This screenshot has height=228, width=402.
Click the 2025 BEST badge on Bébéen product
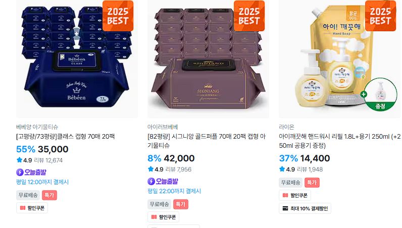(x=118, y=16)
